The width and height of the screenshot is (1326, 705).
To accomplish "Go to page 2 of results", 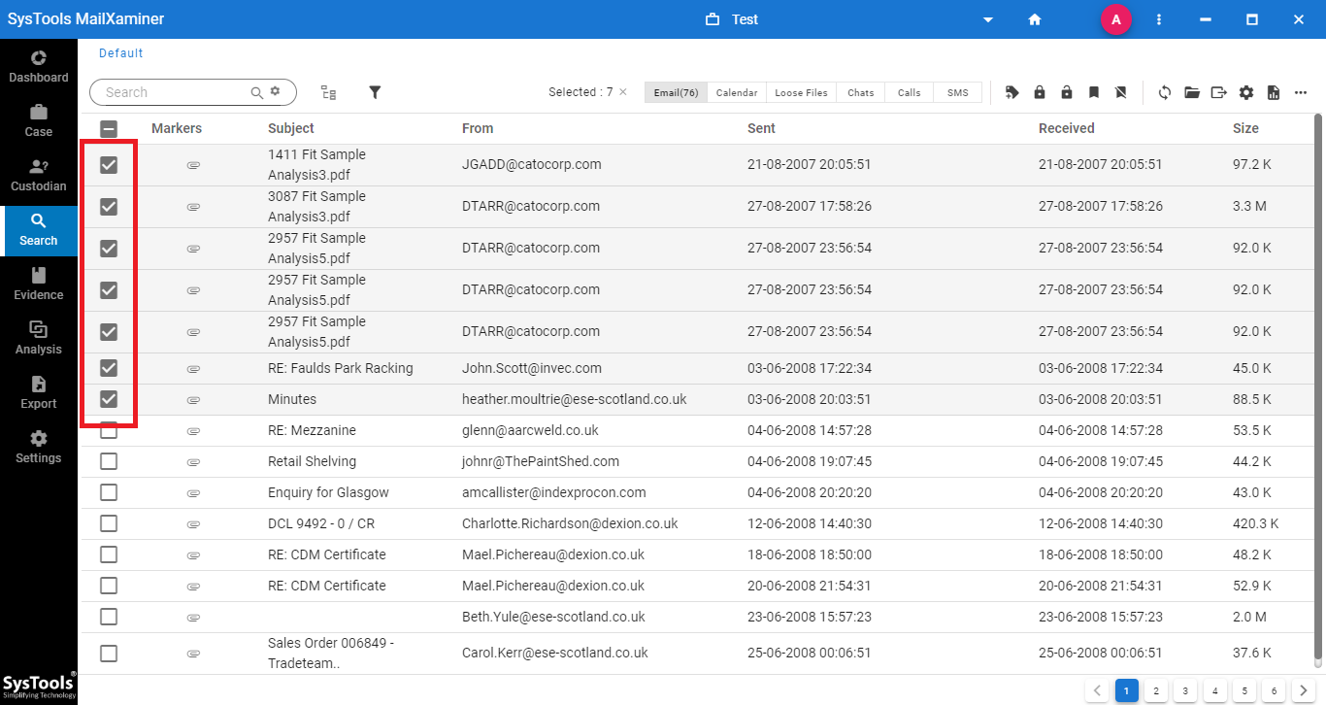I will click(1155, 690).
